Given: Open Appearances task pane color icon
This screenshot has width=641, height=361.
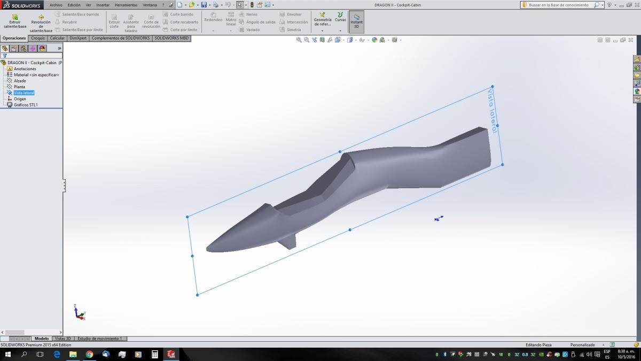Looking at the screenshot, I should tap(637, 91).
